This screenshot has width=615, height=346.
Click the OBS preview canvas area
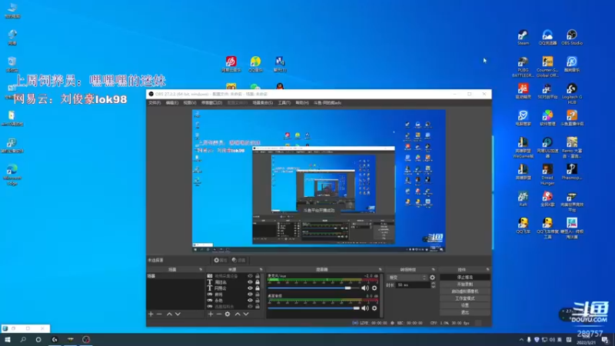pyautogui.click(x=318, y=181)
